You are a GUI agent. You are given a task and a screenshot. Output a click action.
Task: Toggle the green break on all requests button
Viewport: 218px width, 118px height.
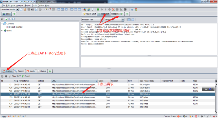98,9
